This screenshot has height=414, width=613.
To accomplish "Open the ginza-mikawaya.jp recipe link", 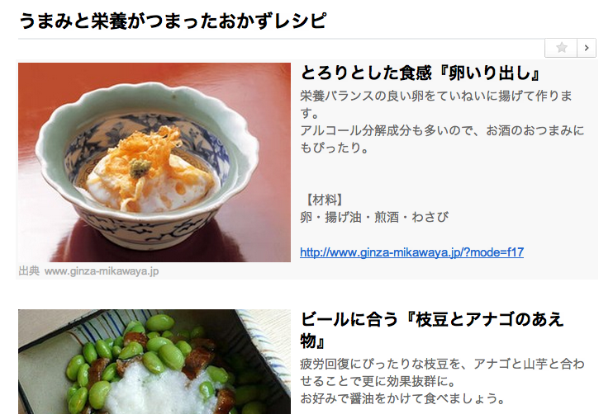I will click(411, 252).
